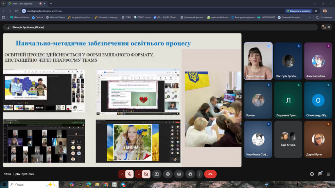Turn on the camera in Meet

click(x=146, y=174)
